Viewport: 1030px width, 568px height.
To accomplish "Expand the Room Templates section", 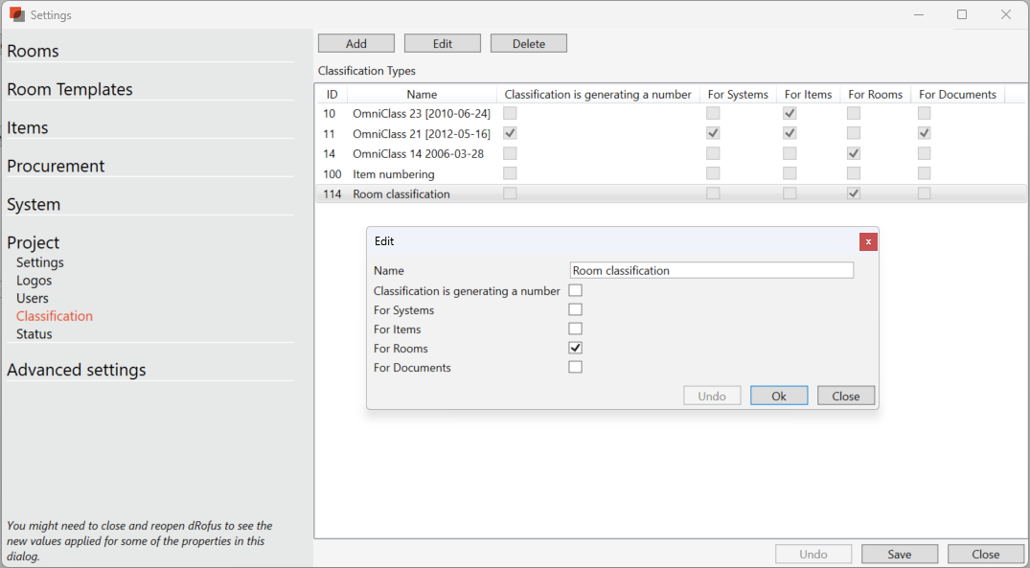I will (x=69, y=89).
